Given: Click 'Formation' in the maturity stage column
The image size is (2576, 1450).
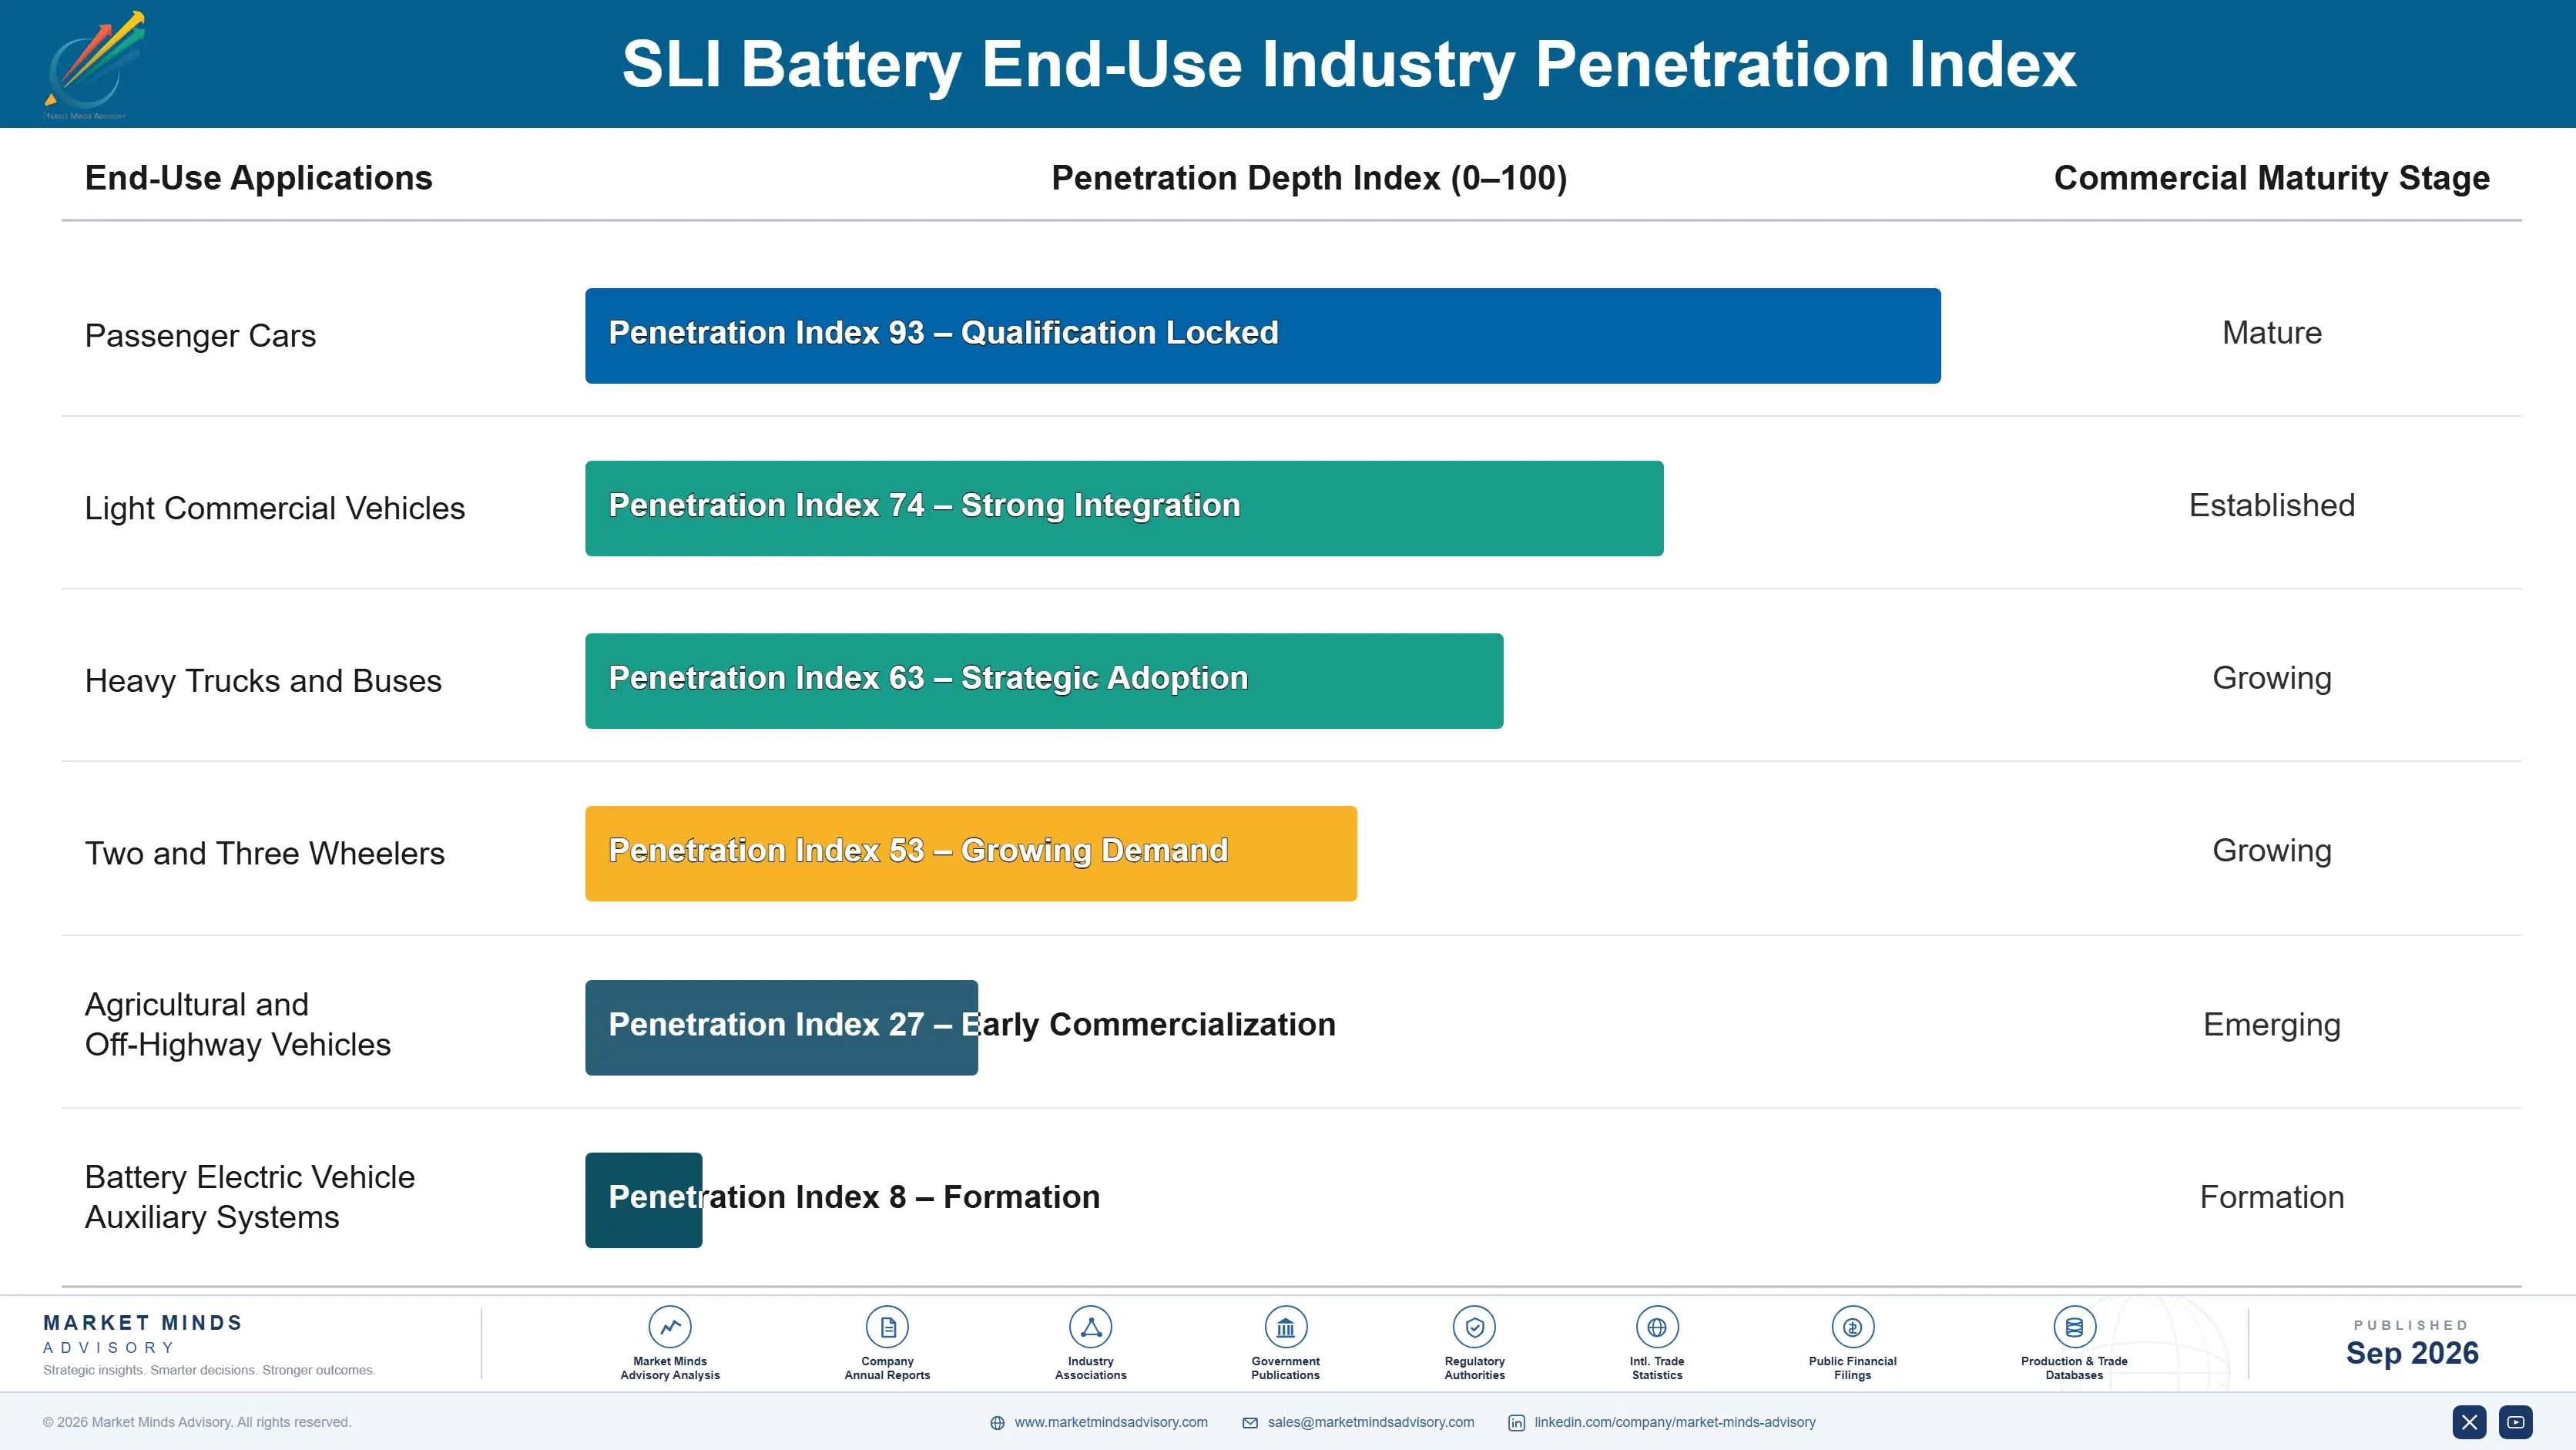Looking at the screenshot, I should 2272,1197.
